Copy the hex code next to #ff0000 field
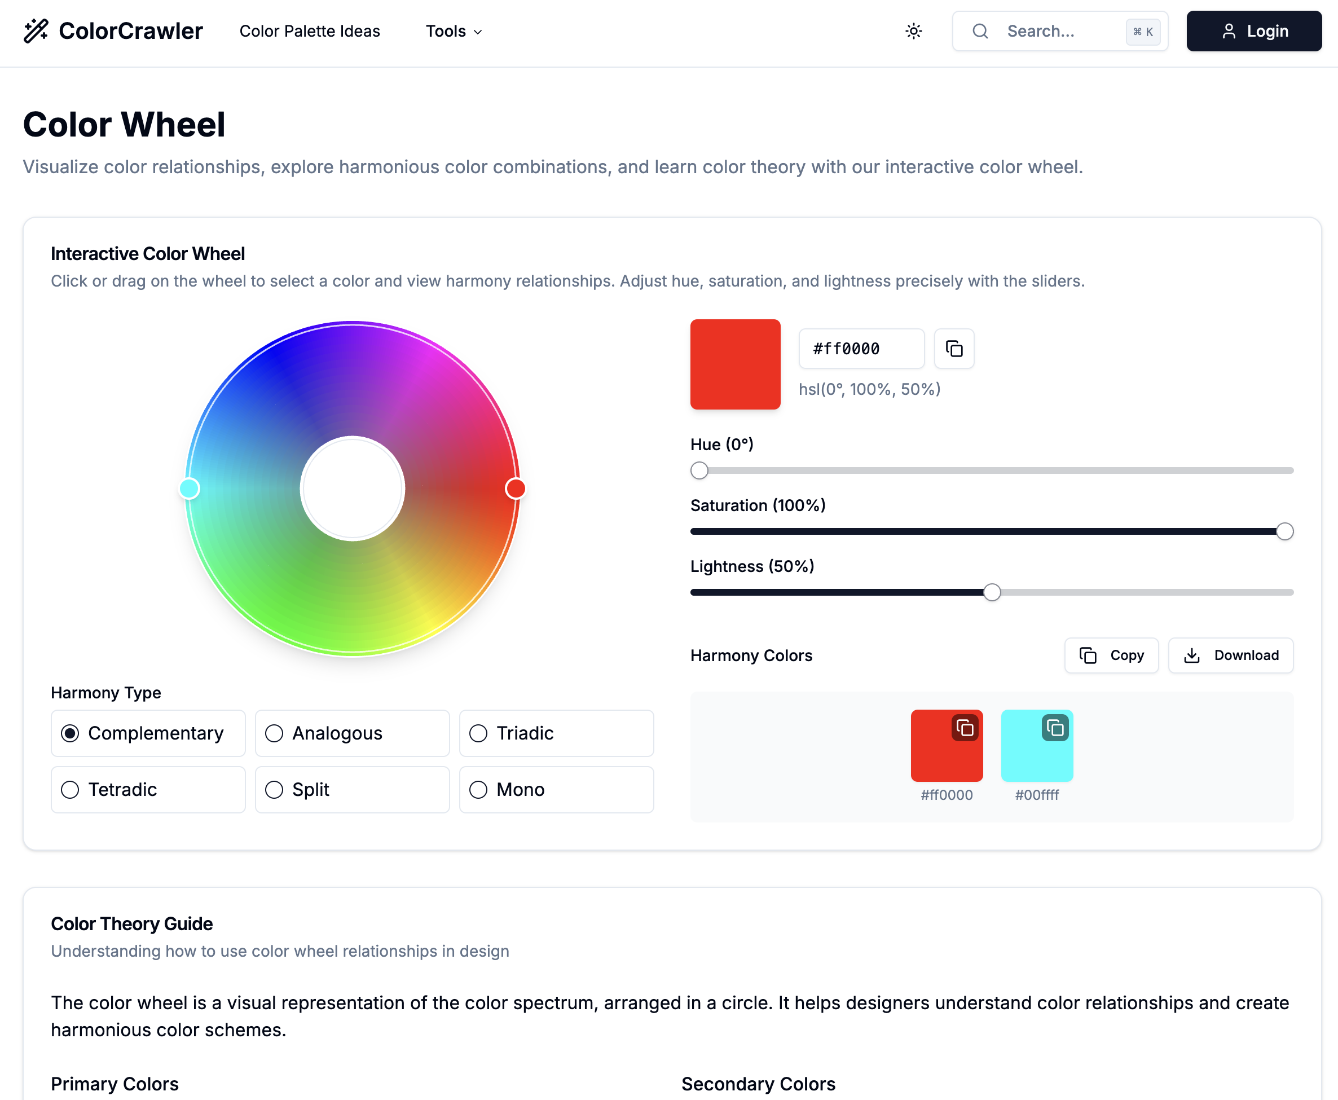Screen dimensions: 1338x1100 pos(954,349)
